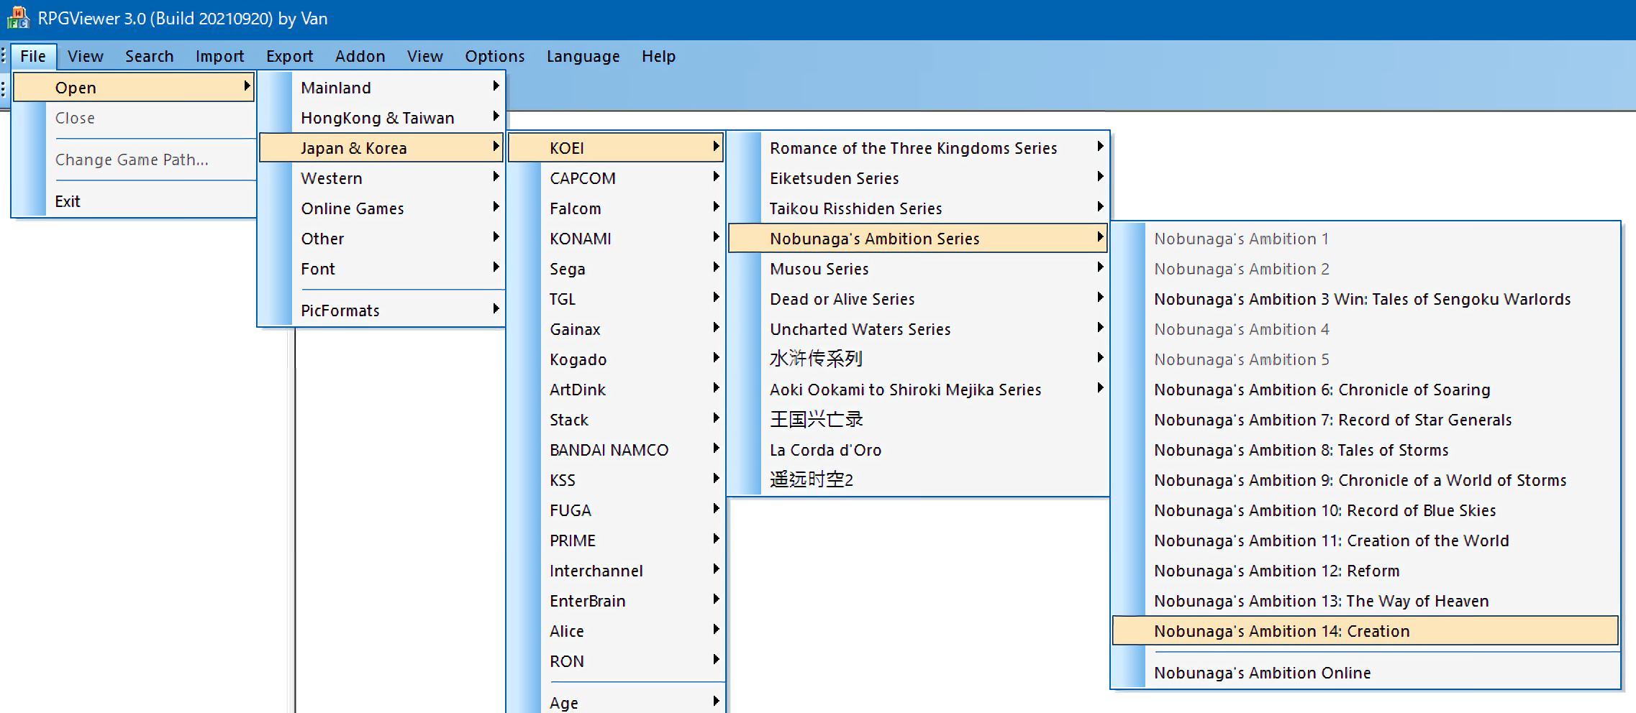Expand the Mainland games submenu

coord(335,88)
